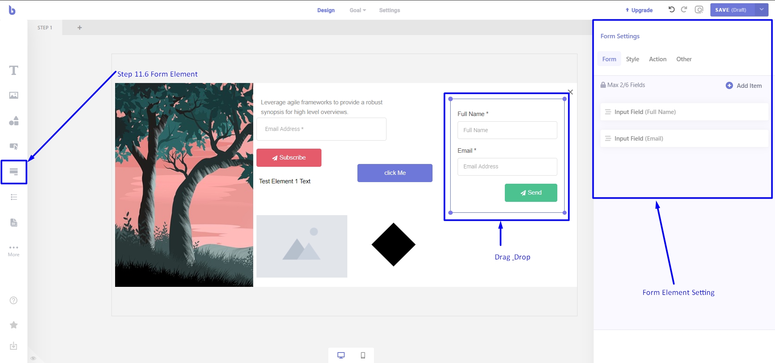Image resolution: width=775 pixels, height=363 pixels.
Task: Click the Upgrade link
Action: pyautogui.click(x=639, y=10)
